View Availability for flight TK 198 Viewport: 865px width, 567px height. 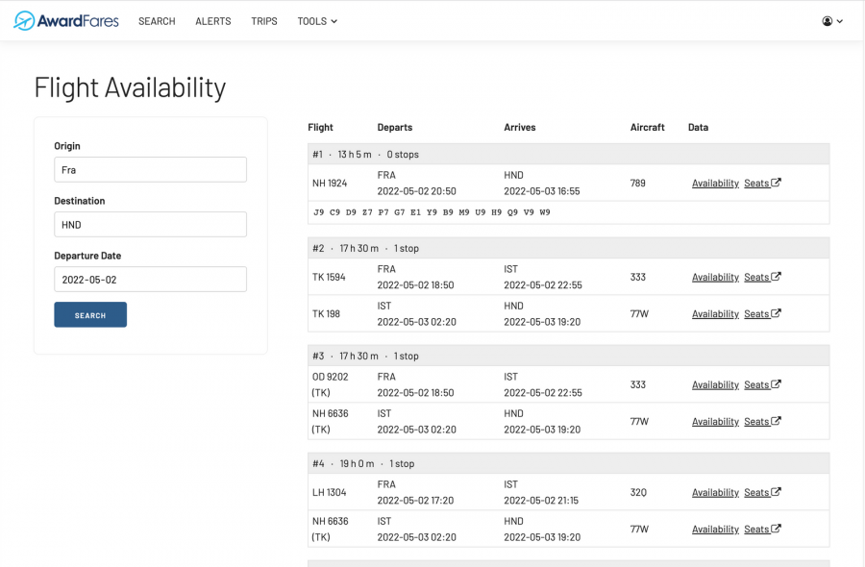[715, 314]
